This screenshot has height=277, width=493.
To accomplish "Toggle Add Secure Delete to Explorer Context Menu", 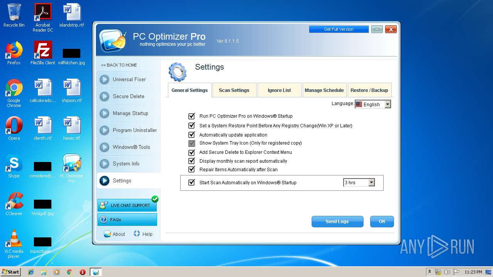I will pyautogui.click(x=191, y=152).
